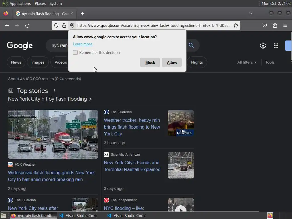Bookmark this page with the star icon
This screenshot has width=292, height=219.
point(236,25)
